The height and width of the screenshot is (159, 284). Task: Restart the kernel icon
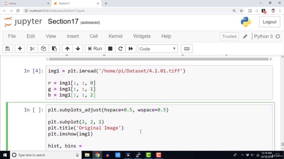[x=120, y=49]
